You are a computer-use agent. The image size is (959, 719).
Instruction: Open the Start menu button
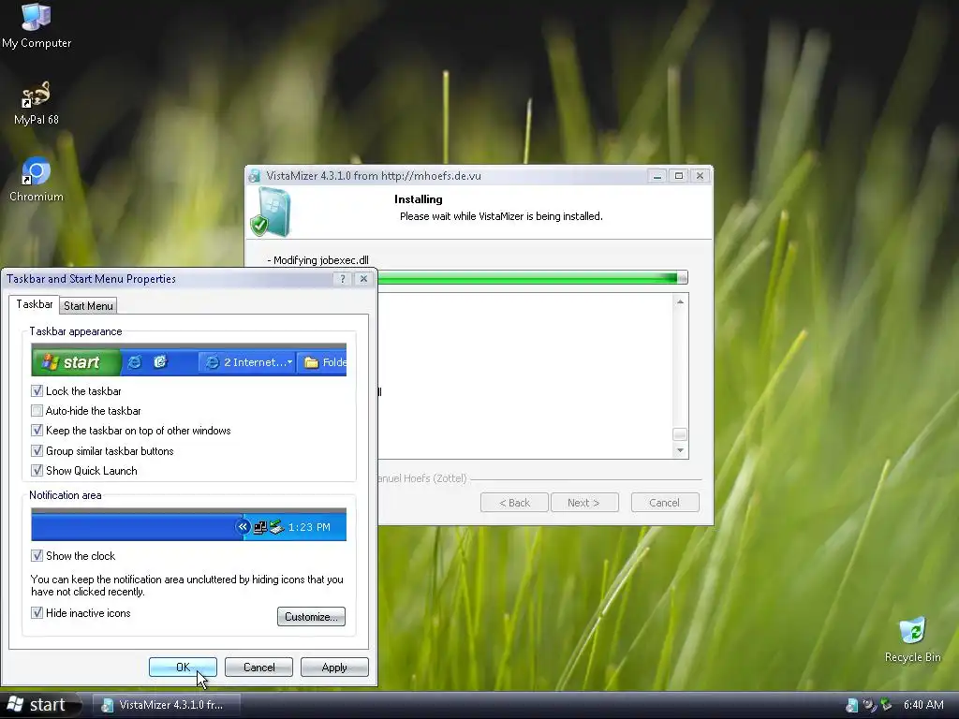click(x=41, y=705)
